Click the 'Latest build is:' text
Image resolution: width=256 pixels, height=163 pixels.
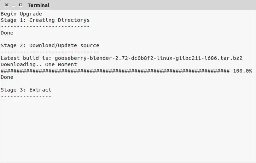tap(26, 58)
